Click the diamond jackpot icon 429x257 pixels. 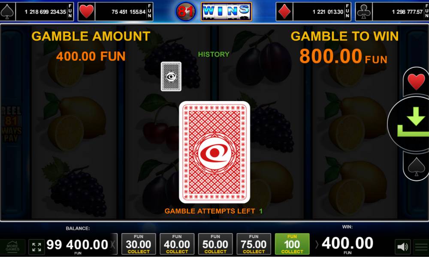[284, 12]
